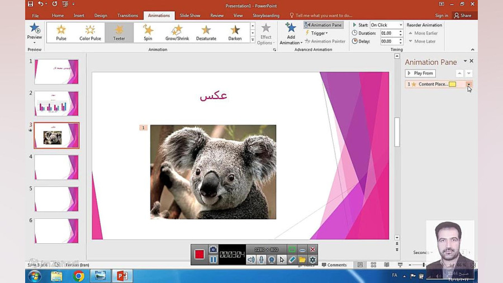This screenshot has height=283, width=503.
Task: Open the File menu
Action: pyautogui.click(x=35, y=16)
